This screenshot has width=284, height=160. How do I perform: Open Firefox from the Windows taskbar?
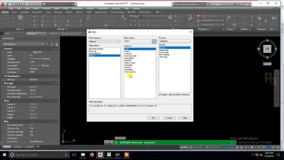[x=92, y=155]
